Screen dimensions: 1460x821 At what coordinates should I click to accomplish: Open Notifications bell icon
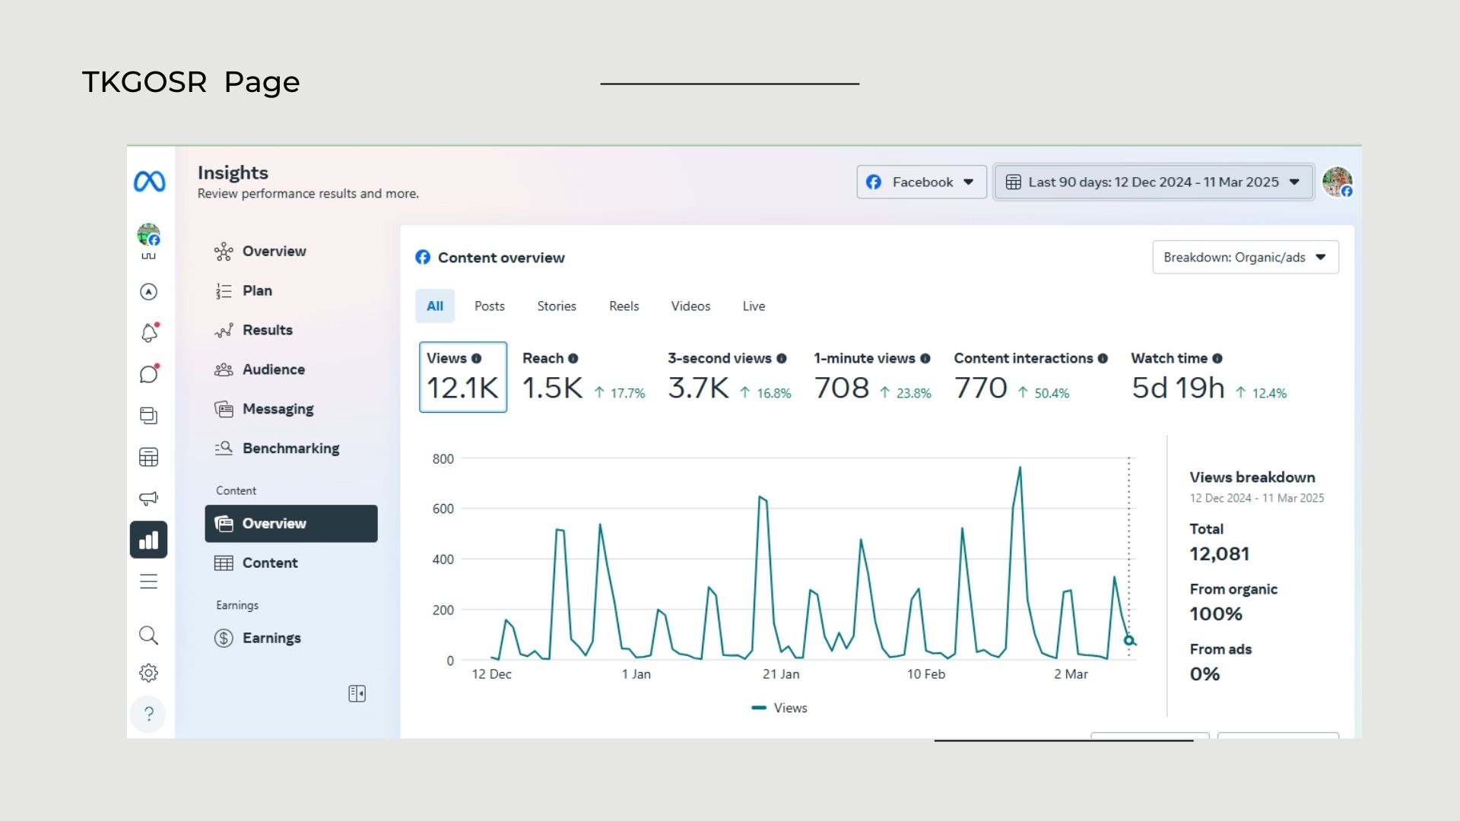point(149,333)
